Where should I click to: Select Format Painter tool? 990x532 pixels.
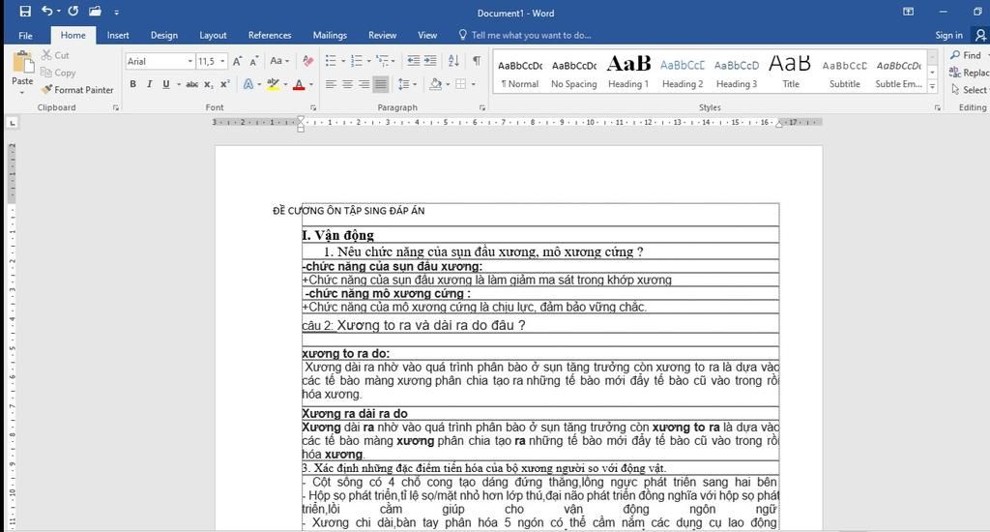[x=77, y=90]
